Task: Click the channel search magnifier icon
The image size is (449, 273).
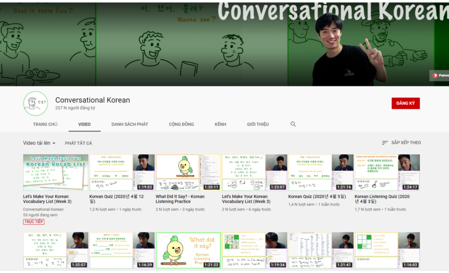Action: point(293,124)
